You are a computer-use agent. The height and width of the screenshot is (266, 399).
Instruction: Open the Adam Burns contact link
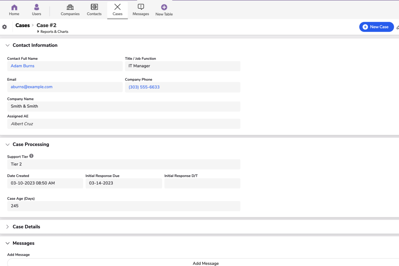(x=23, y=66)
